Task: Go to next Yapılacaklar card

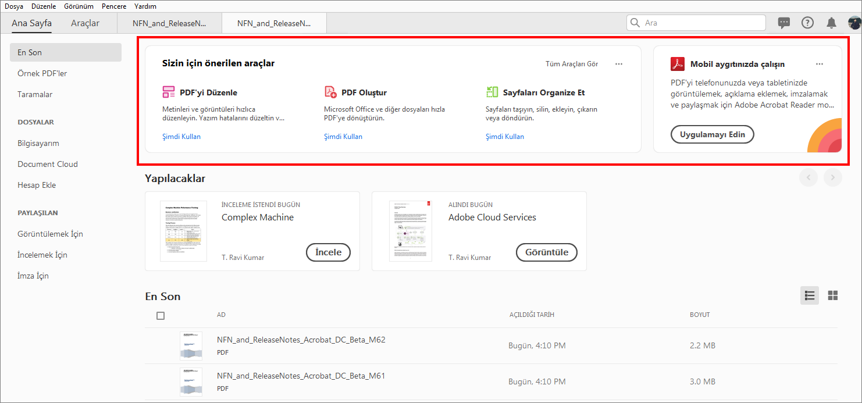Action: pos(833,177)
